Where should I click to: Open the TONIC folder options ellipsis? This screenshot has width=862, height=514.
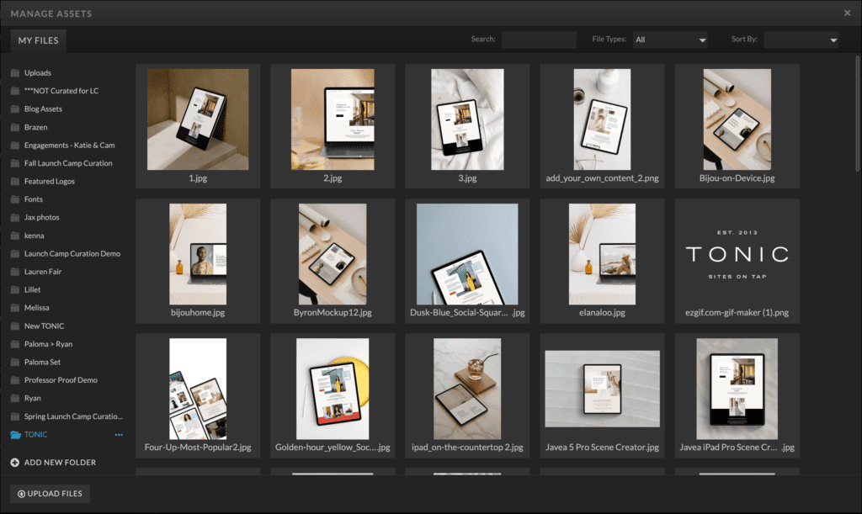[x=119, y=435]
